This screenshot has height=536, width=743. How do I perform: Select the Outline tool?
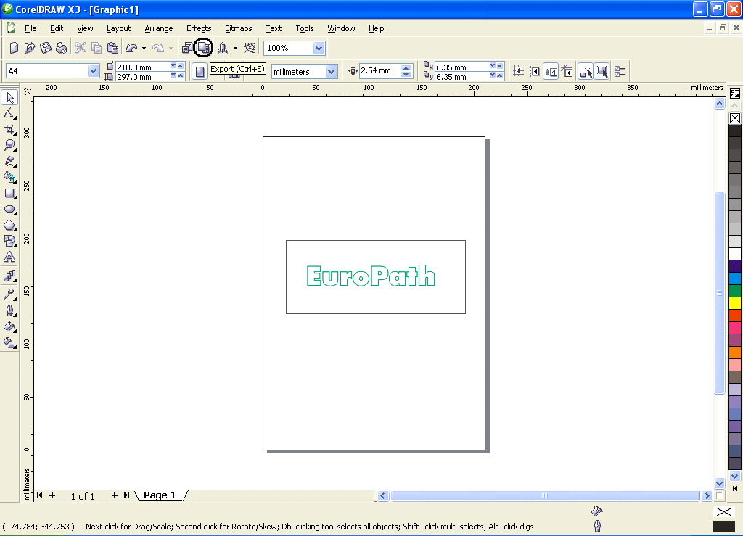pyautogui.click(x=9, y=310)
